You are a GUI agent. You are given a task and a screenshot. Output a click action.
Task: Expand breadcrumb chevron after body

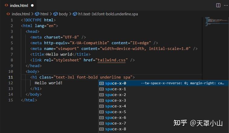[x=70, y=14]
